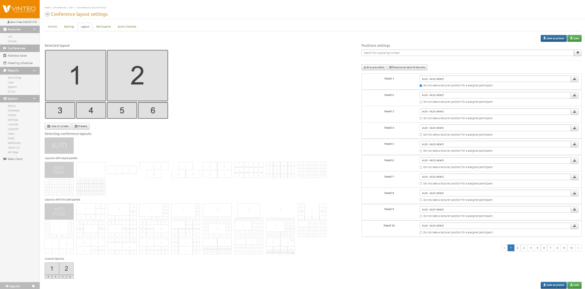Check the Panel 8 lecturer position checkbox
The width and height of the screenshot is (585, 289).
(421, 200)
